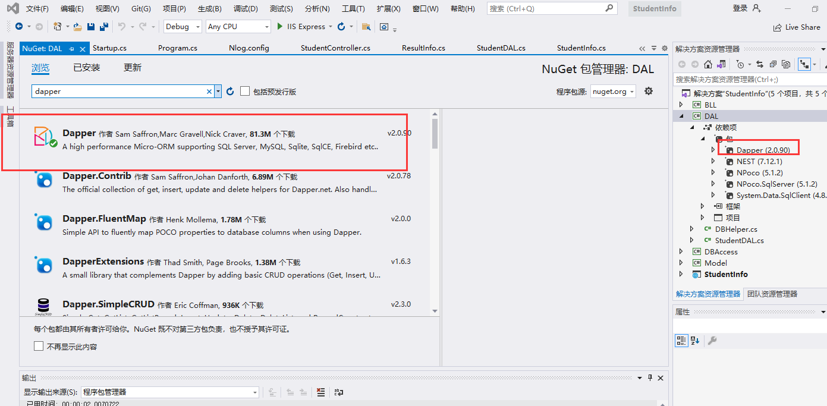Click Home icon in Solution Explorer toolbar
This screenshot has height=406, width=827.
pyautogui.click(x=707, y=64)
